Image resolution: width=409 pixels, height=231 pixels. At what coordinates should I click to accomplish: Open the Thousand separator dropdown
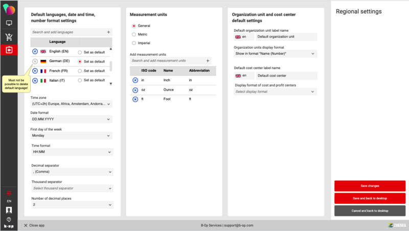[x=71, y=188]
